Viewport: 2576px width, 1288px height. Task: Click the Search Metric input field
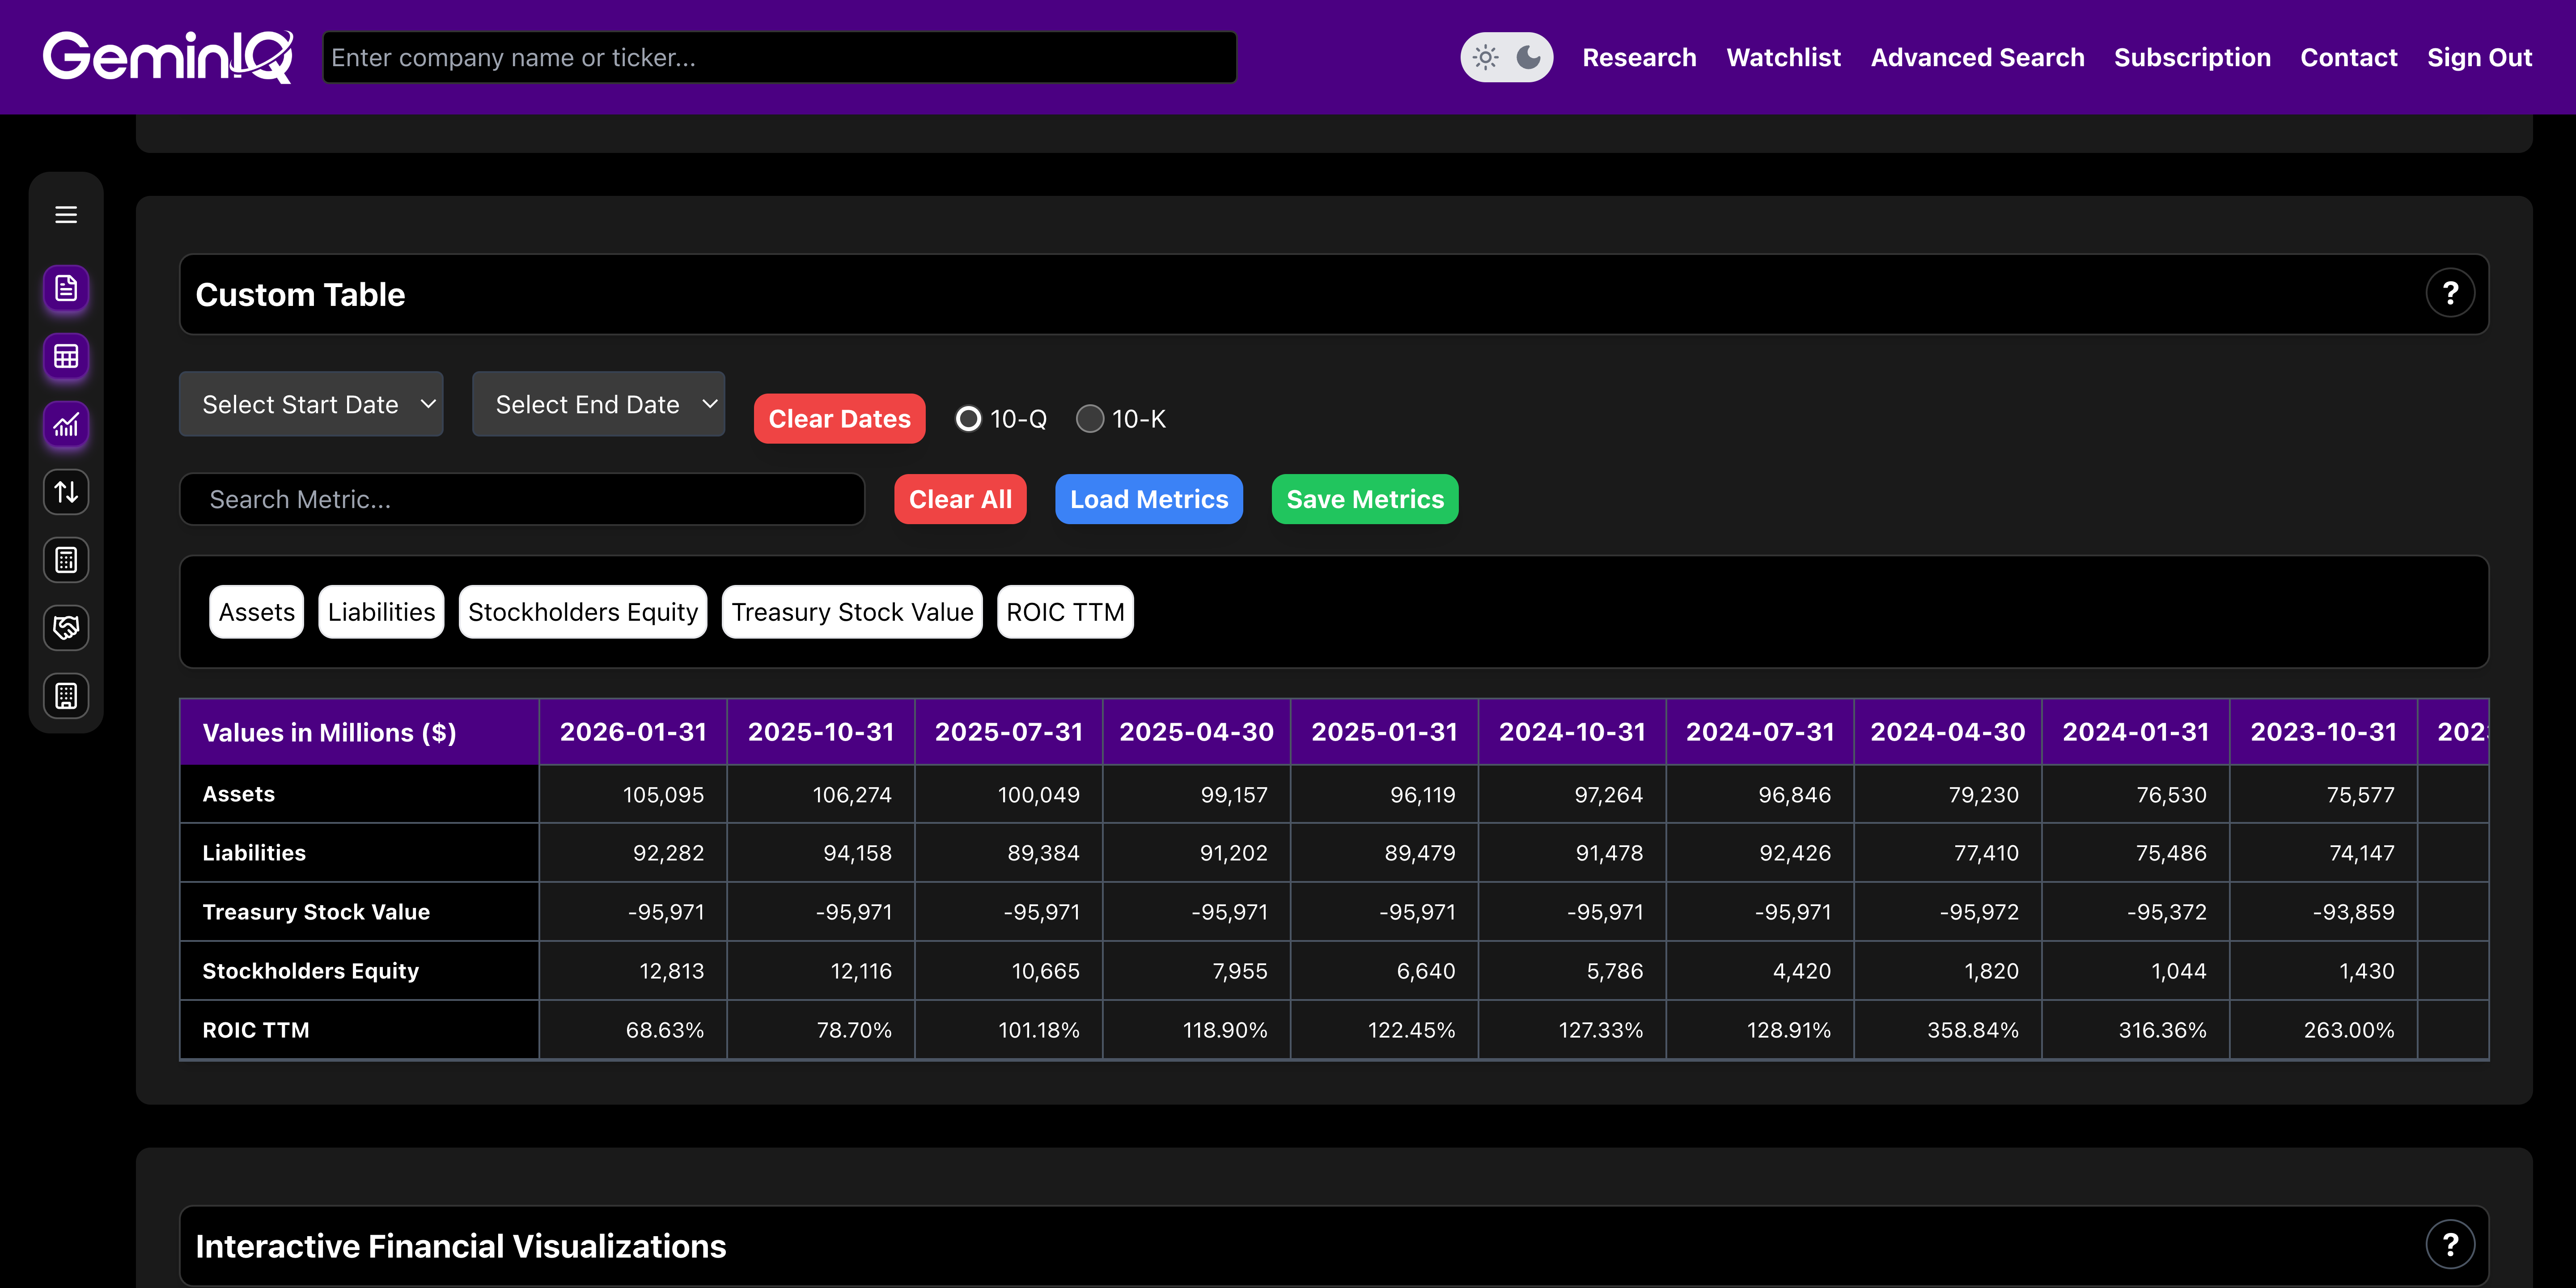522,500
